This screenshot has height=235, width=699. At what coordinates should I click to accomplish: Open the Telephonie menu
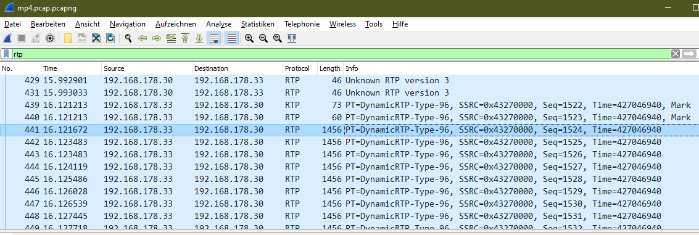302,24
